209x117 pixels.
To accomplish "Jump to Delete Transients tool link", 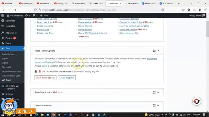I will (45, 26).
